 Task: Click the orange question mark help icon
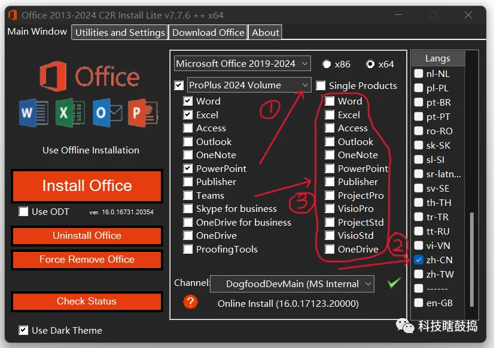pyautogui.click(x=190, y=302)
